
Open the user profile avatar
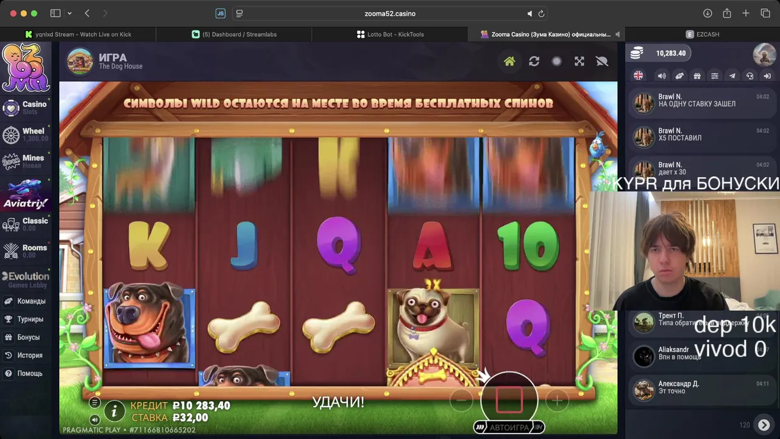coord(764,55)
